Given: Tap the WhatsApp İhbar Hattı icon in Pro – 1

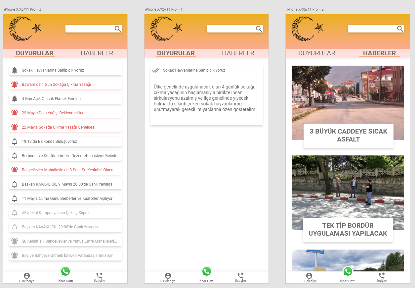Looking at the screenshot, I should (207, 271).
